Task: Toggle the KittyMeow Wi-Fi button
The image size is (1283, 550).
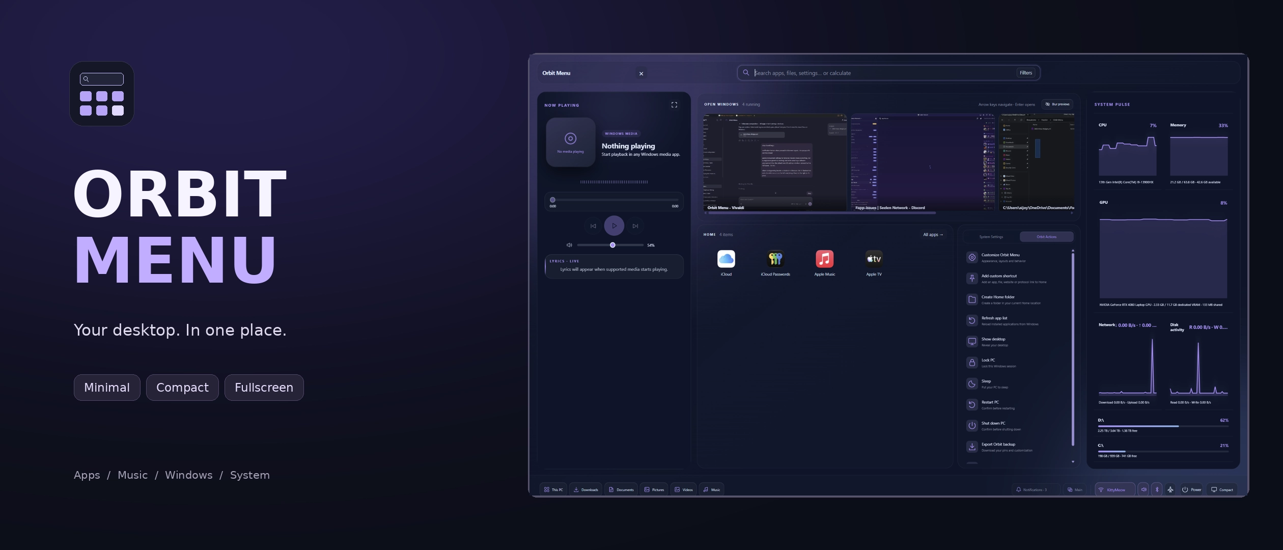Action: tap(1115, 489)
